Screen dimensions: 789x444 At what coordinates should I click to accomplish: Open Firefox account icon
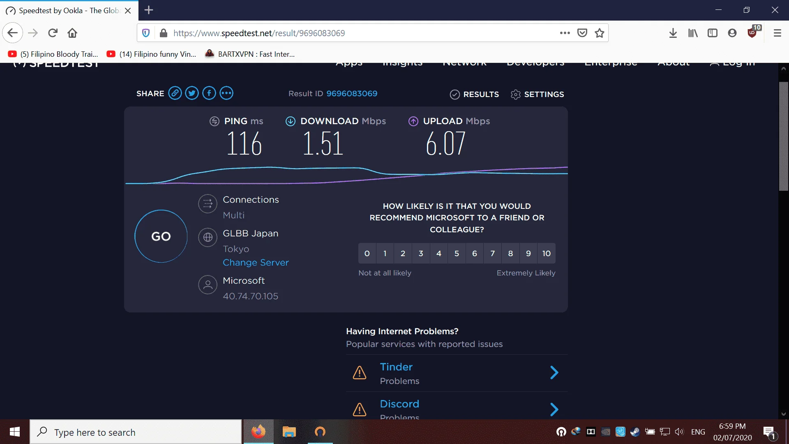pyautogui.click(x=732, y=33)
